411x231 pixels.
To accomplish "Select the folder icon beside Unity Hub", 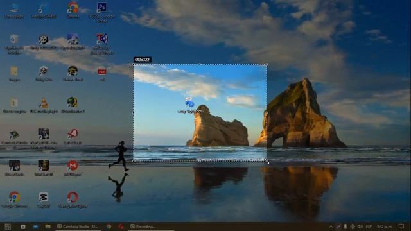I will pyautogui.click(x=14, y=74).
